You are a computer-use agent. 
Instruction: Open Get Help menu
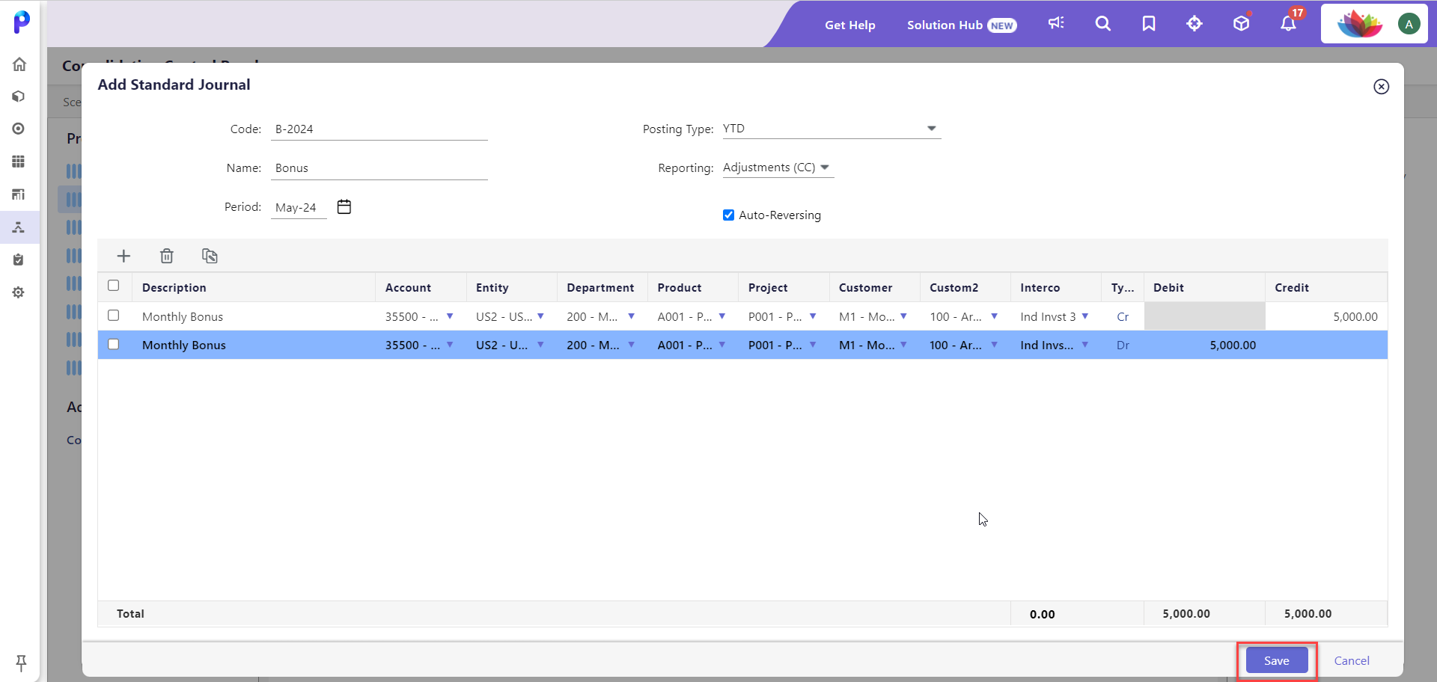pos(850,25)
